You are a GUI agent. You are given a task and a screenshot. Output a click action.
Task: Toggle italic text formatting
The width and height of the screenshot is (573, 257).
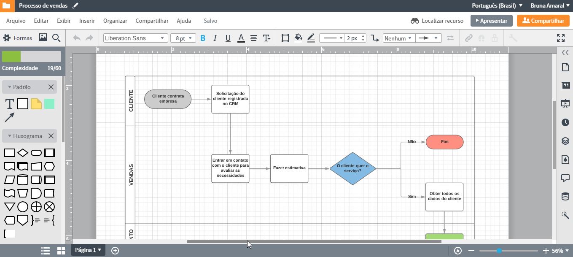point(215,38)
